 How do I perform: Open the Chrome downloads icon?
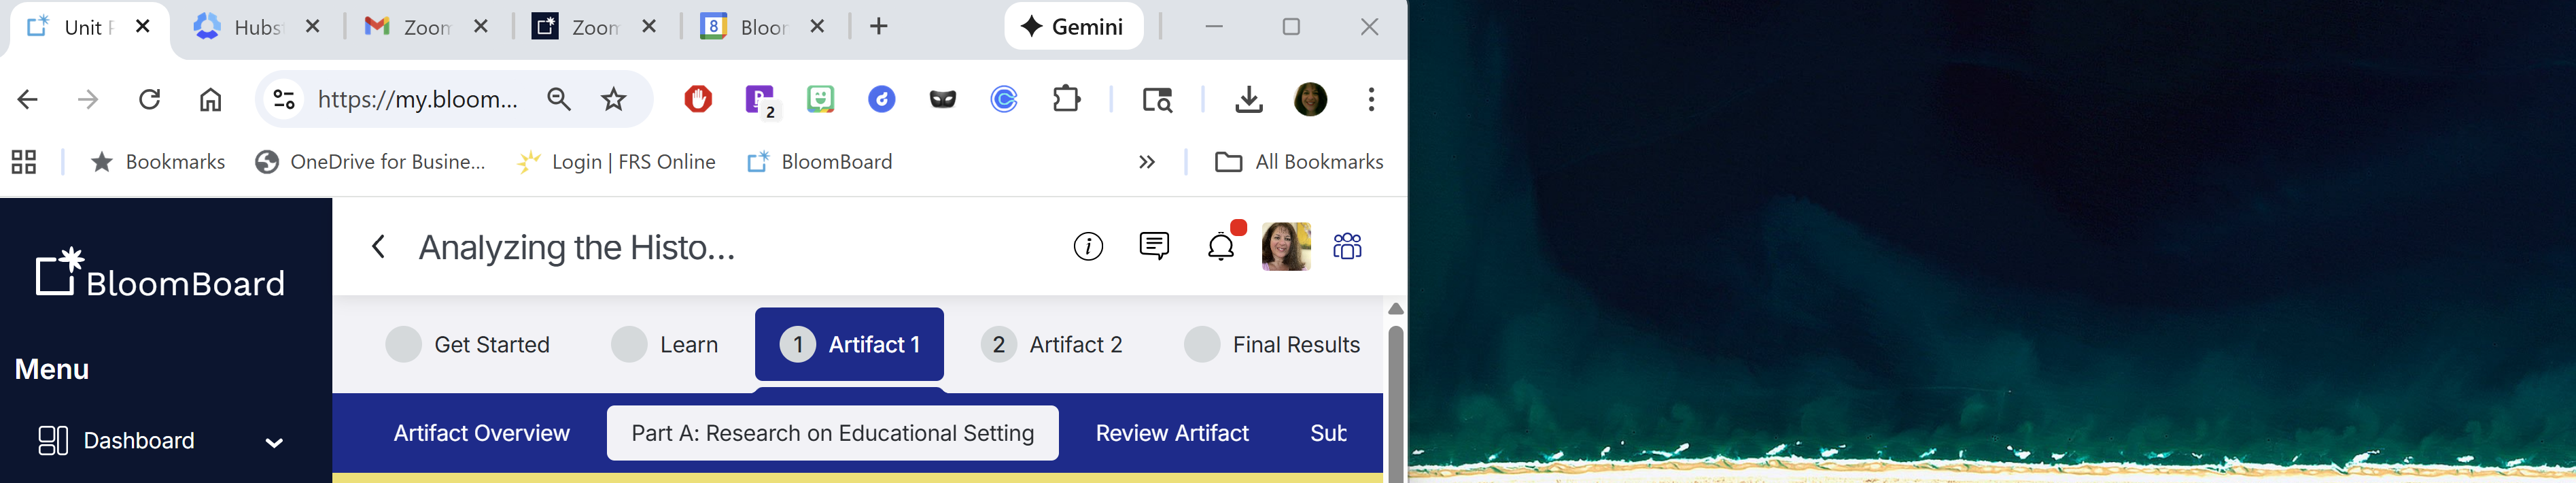tap(1249, 99)
